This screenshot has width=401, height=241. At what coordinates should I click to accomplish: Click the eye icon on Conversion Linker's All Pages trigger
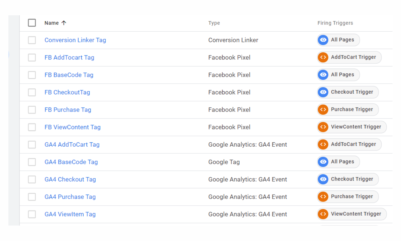click(x=323, y=40)
